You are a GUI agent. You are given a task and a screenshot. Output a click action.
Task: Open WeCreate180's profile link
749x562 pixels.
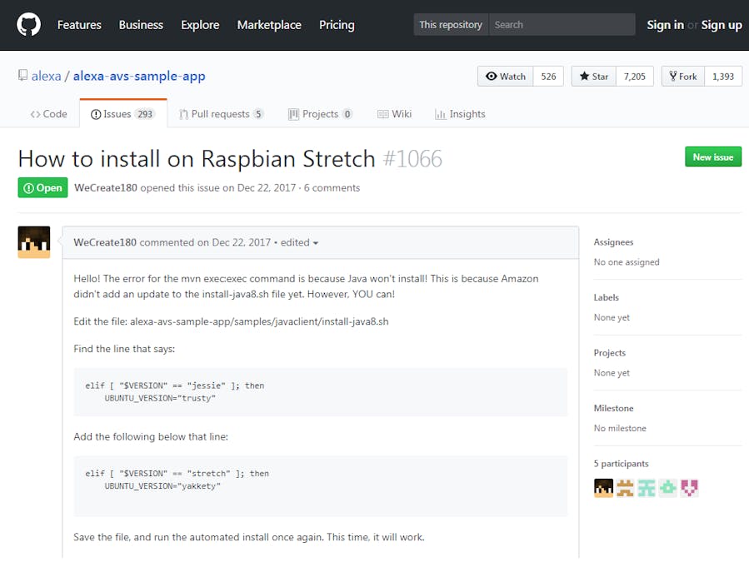point(105,187)
